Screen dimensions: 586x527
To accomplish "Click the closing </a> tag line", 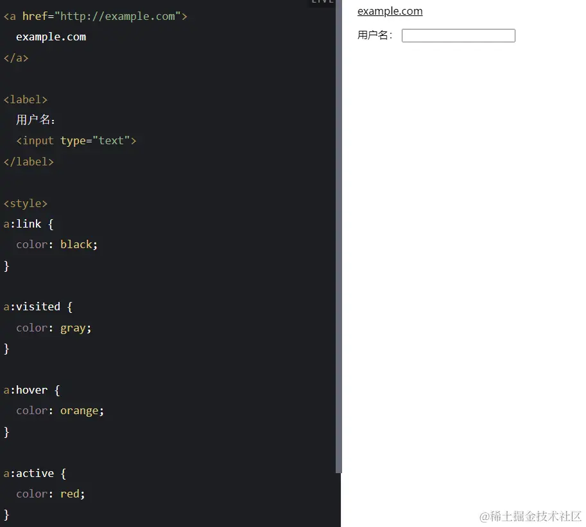I will [x=15, y=58].
